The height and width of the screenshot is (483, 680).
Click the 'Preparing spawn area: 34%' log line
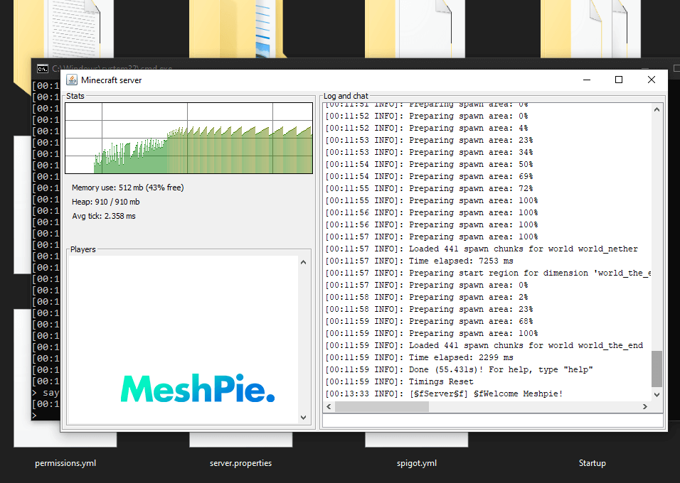[429, 153]
